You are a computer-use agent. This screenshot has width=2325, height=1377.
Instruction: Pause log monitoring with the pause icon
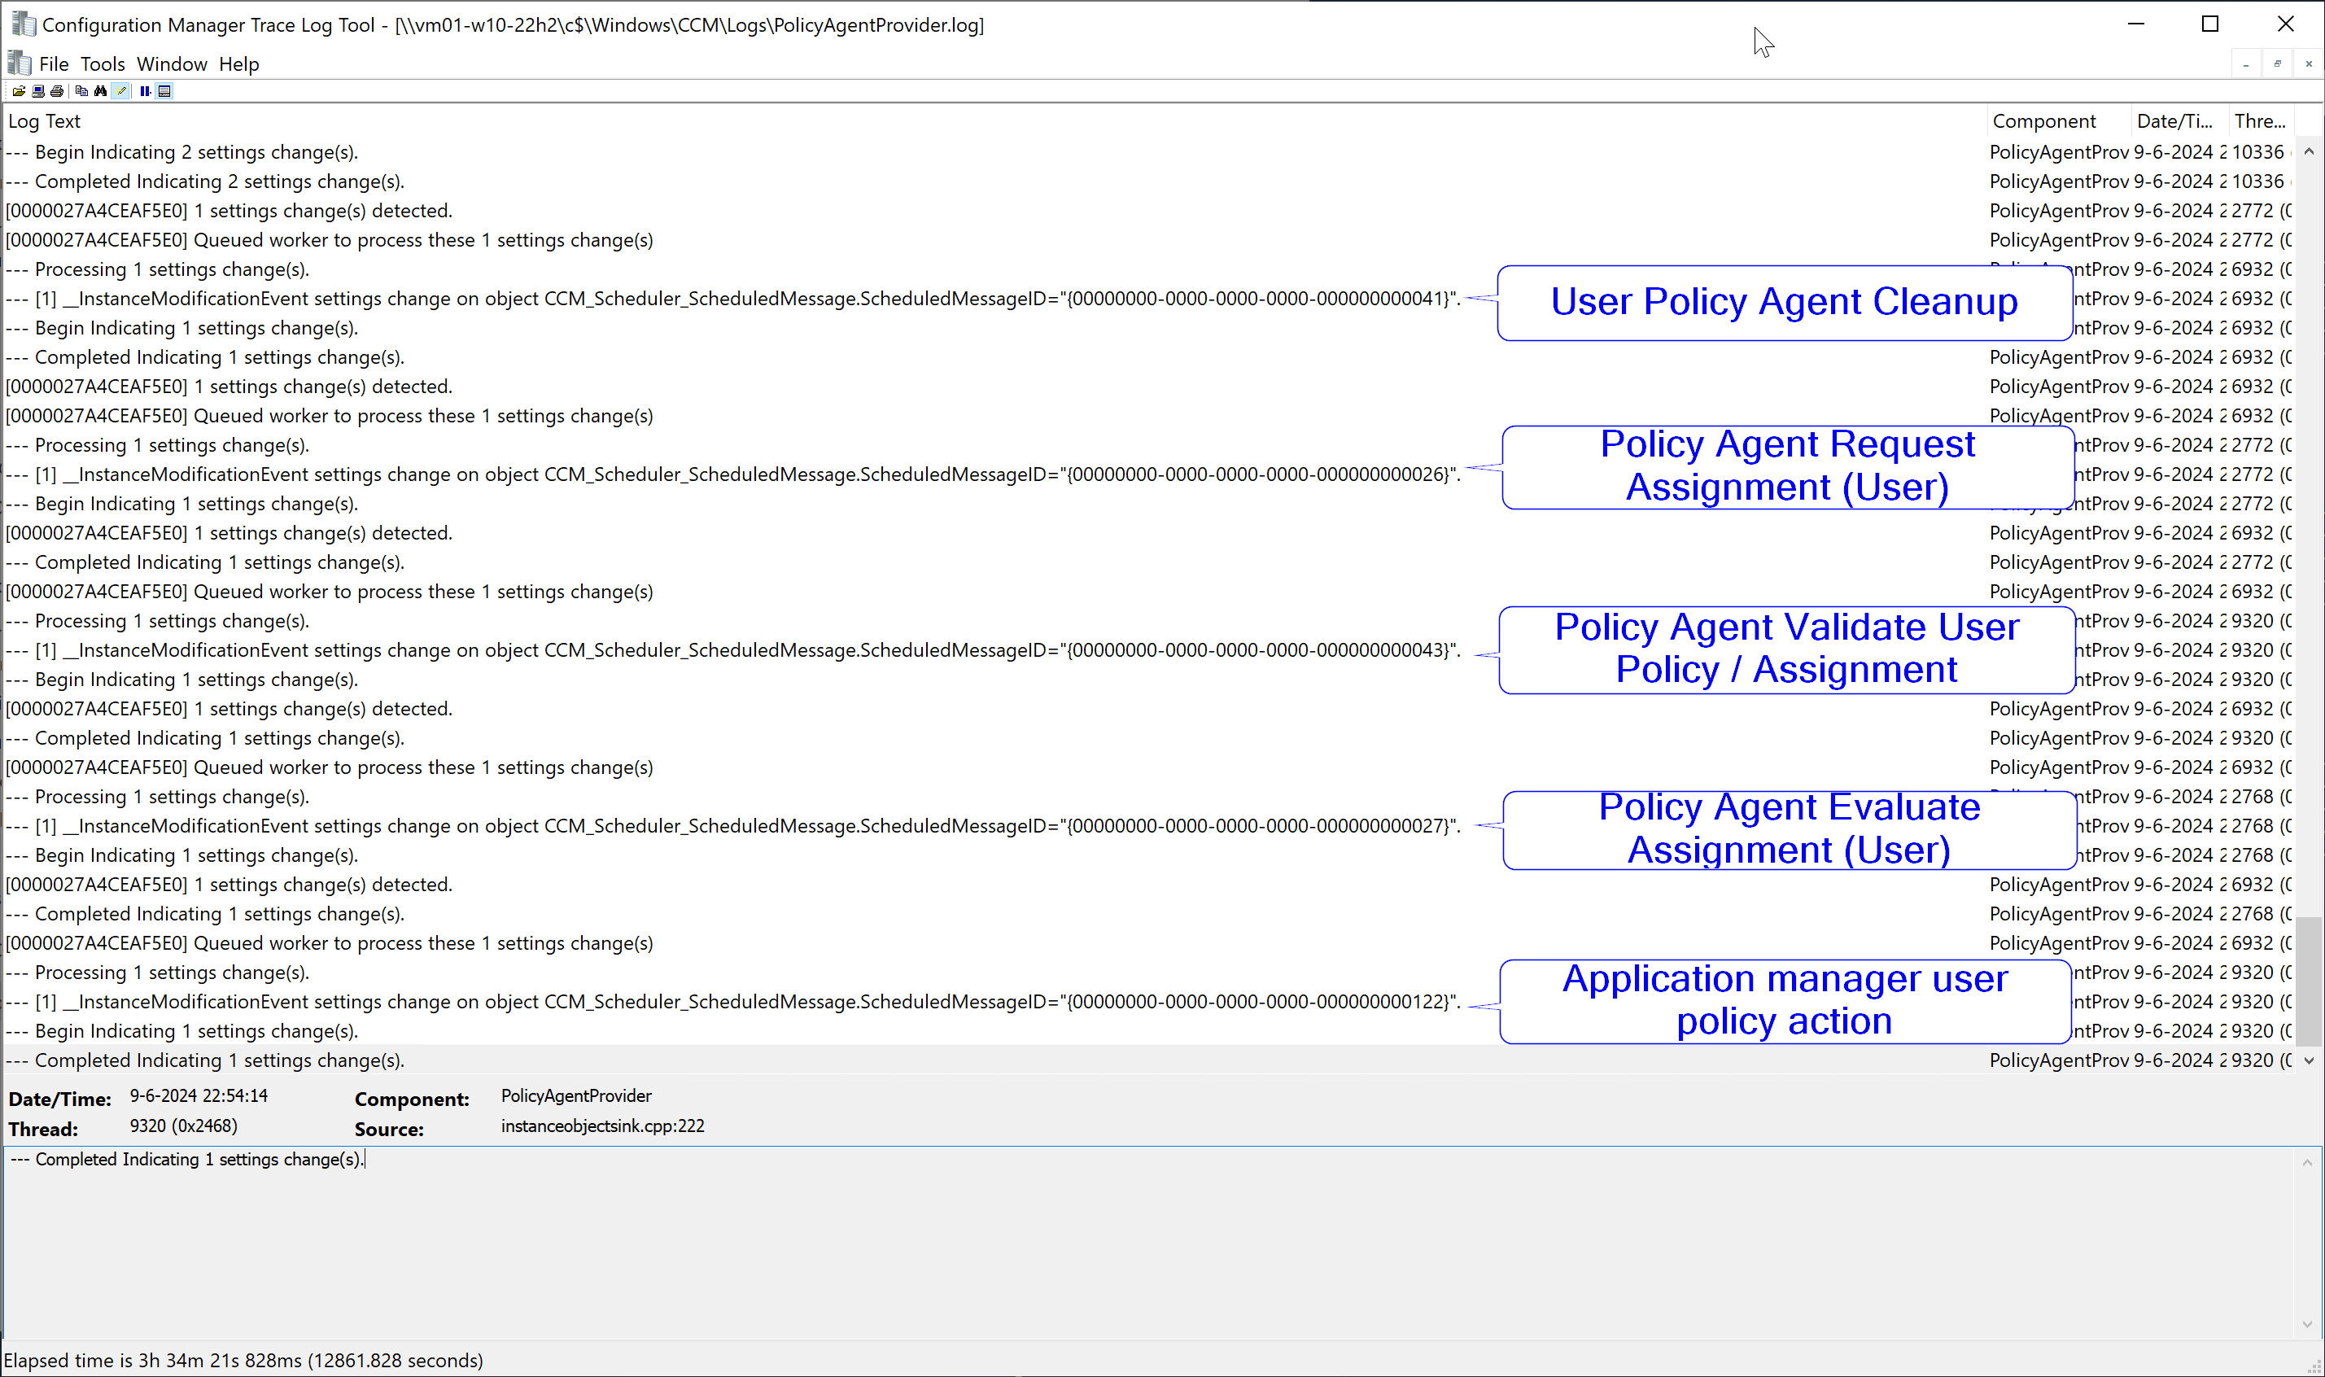coord(145,91)
